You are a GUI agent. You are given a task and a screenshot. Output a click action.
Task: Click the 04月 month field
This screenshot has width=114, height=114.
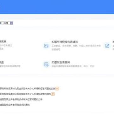point(6,23)
